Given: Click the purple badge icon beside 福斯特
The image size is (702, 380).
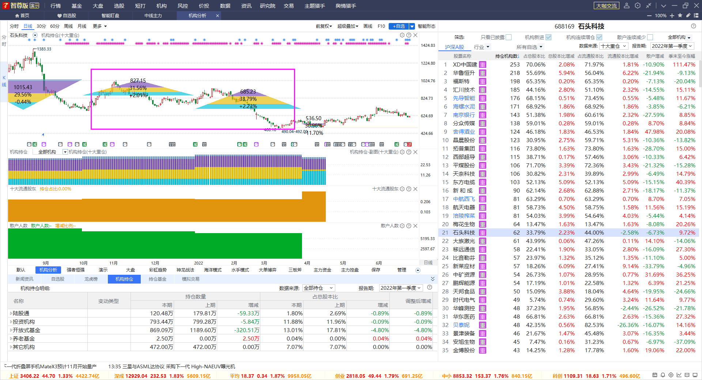Looking at the screenshot, I should click(x=483, y=81).
